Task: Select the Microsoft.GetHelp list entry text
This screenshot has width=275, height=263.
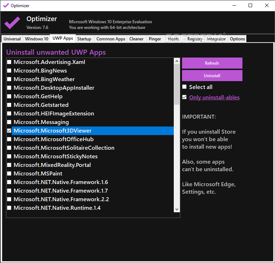Action: click(38, 96)
